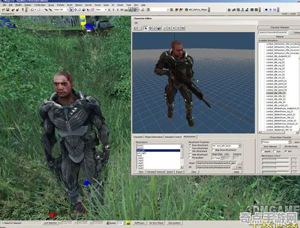The width and height of the screenshot is (300, 228).
Task: Click the Attachments list vertical scrollbar
Action: point(181,156)
